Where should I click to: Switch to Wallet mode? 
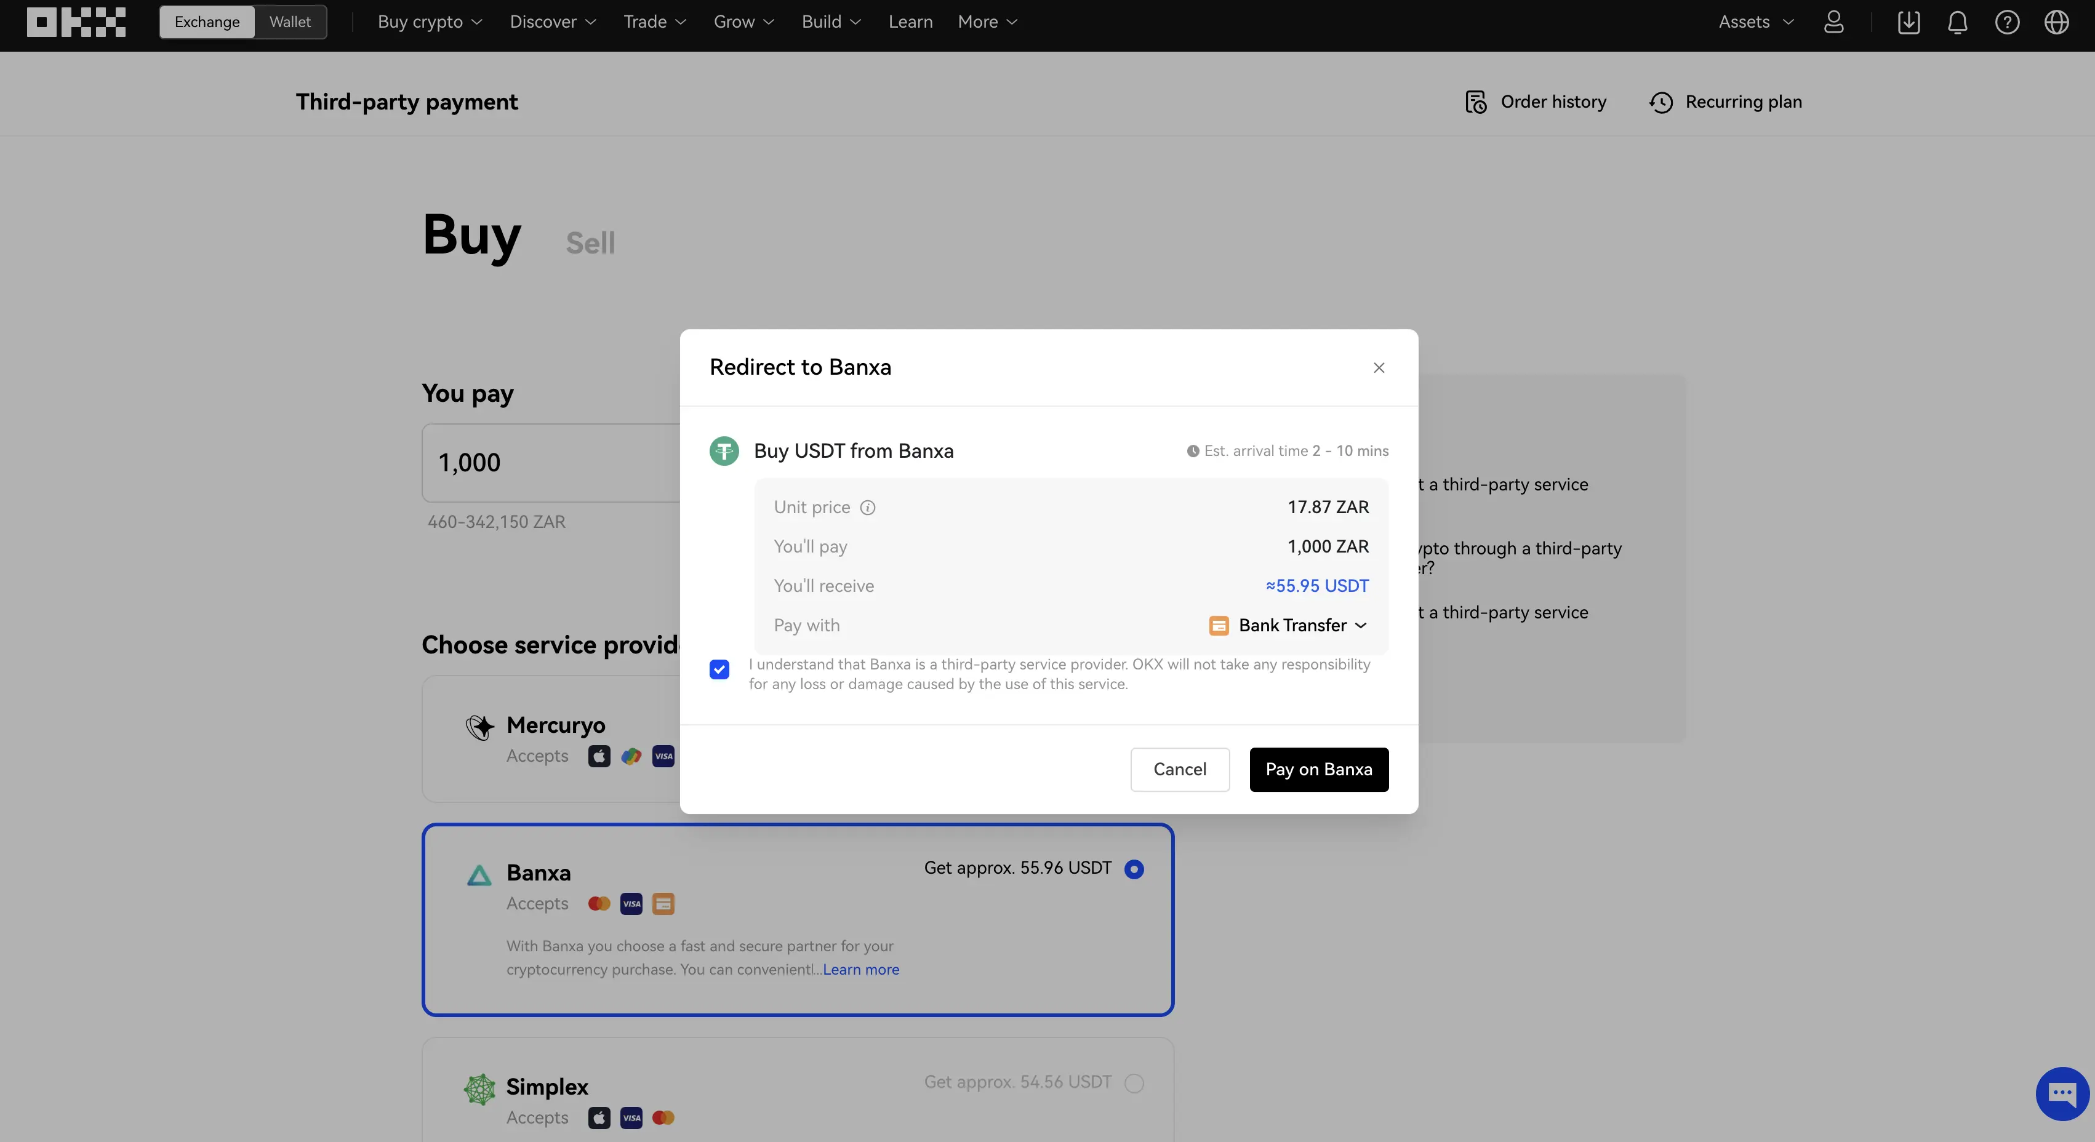[289, 22]
